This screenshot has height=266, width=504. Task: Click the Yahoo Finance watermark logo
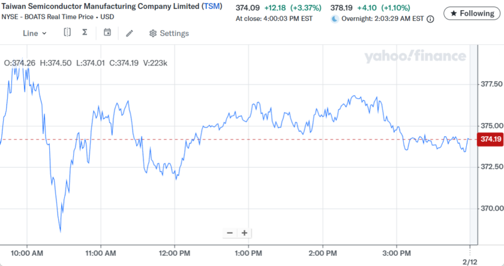[414, 57]
